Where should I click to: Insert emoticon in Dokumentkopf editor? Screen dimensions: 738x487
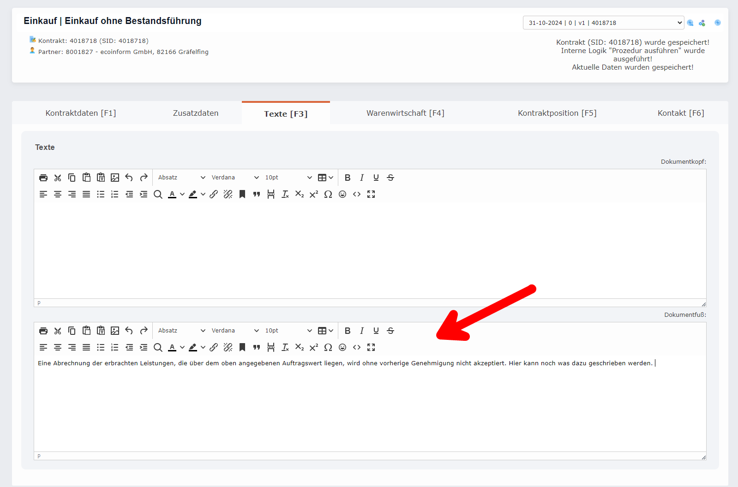pyautogui.click(x=342, y=194)
